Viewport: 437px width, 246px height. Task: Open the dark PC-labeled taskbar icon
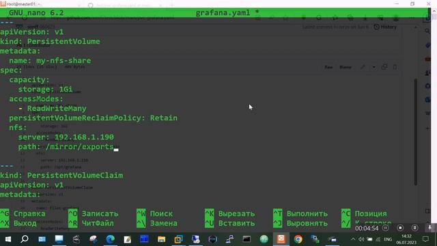tap(212, 239)
